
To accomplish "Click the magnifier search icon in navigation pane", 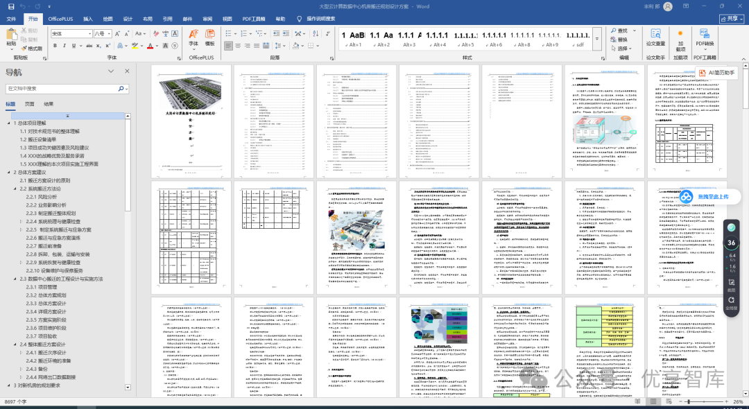I will click(121, 89).
